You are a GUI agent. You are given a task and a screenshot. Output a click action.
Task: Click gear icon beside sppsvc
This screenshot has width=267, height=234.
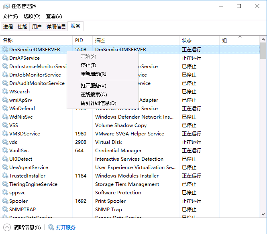pos(5,192)
